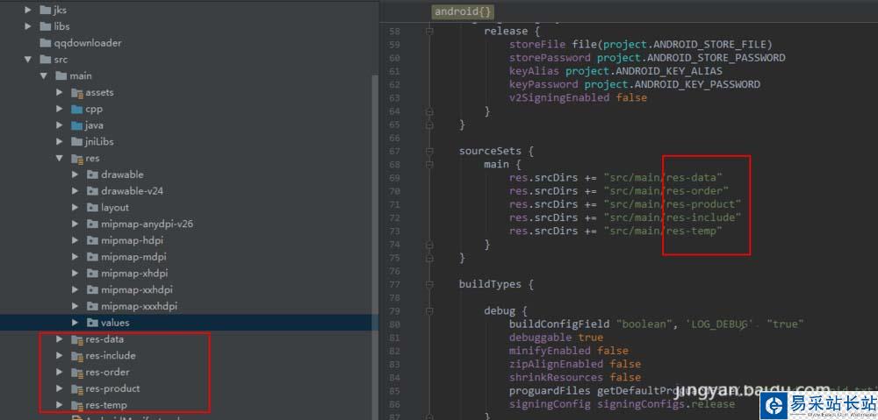
Task: Click line number 69 in gutter
Action: pos(393,178)
